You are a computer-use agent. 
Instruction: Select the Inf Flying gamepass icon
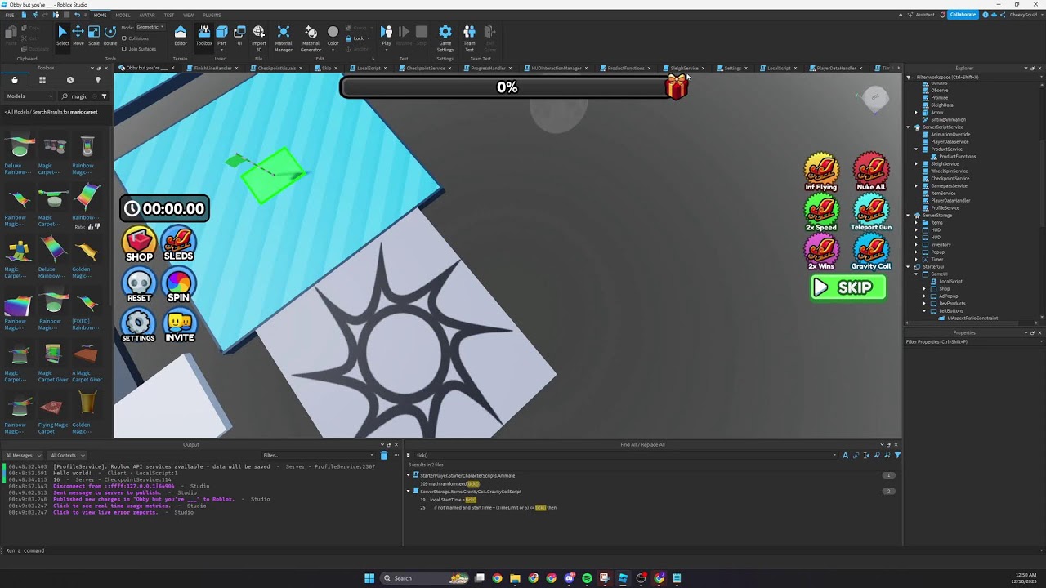[x=821, y=173]
